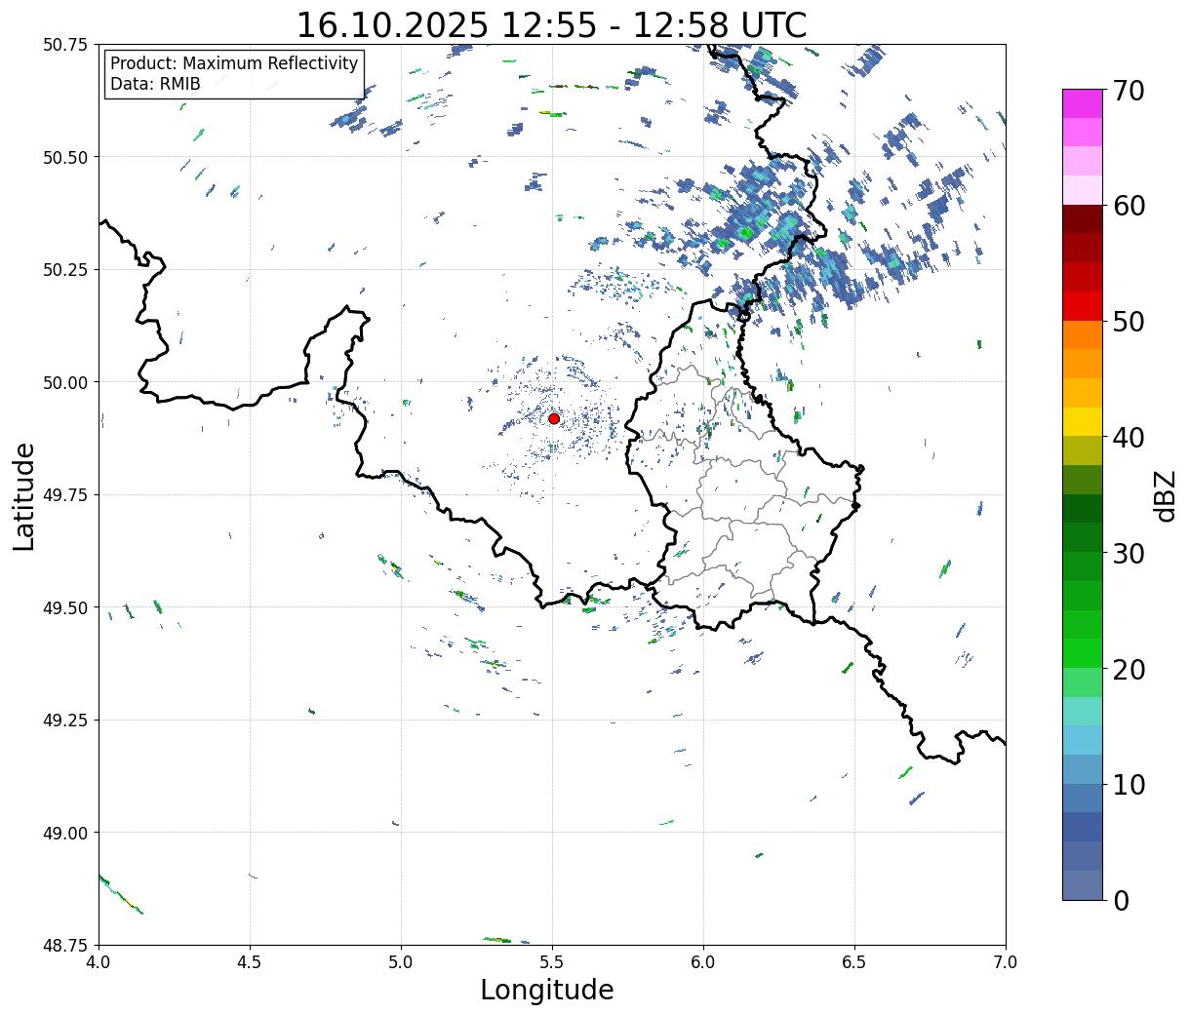Click the dBZ colorbar label

pyautogui.click(x=1165, y=494)
